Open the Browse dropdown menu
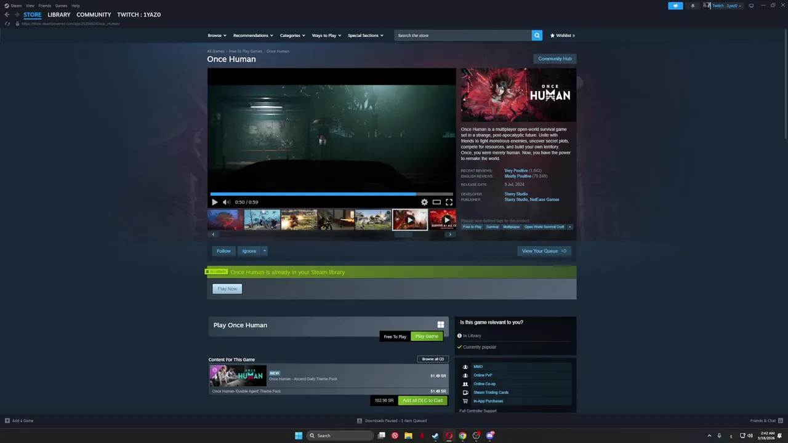Viewport: 788px width, 443px height. pyautogui.click(x=217, y=36)
